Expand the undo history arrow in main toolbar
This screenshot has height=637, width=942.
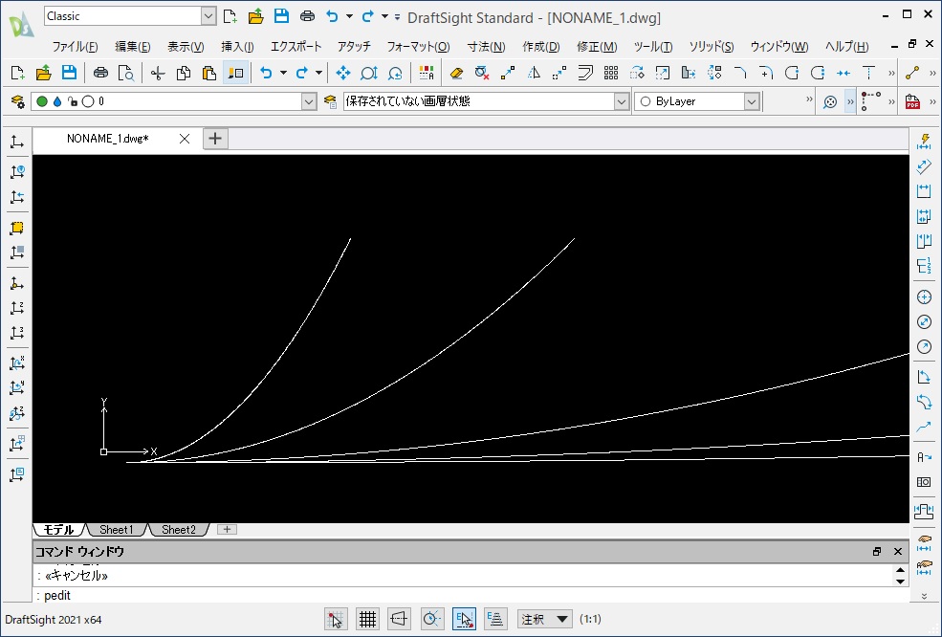click(x=284, y=74)
